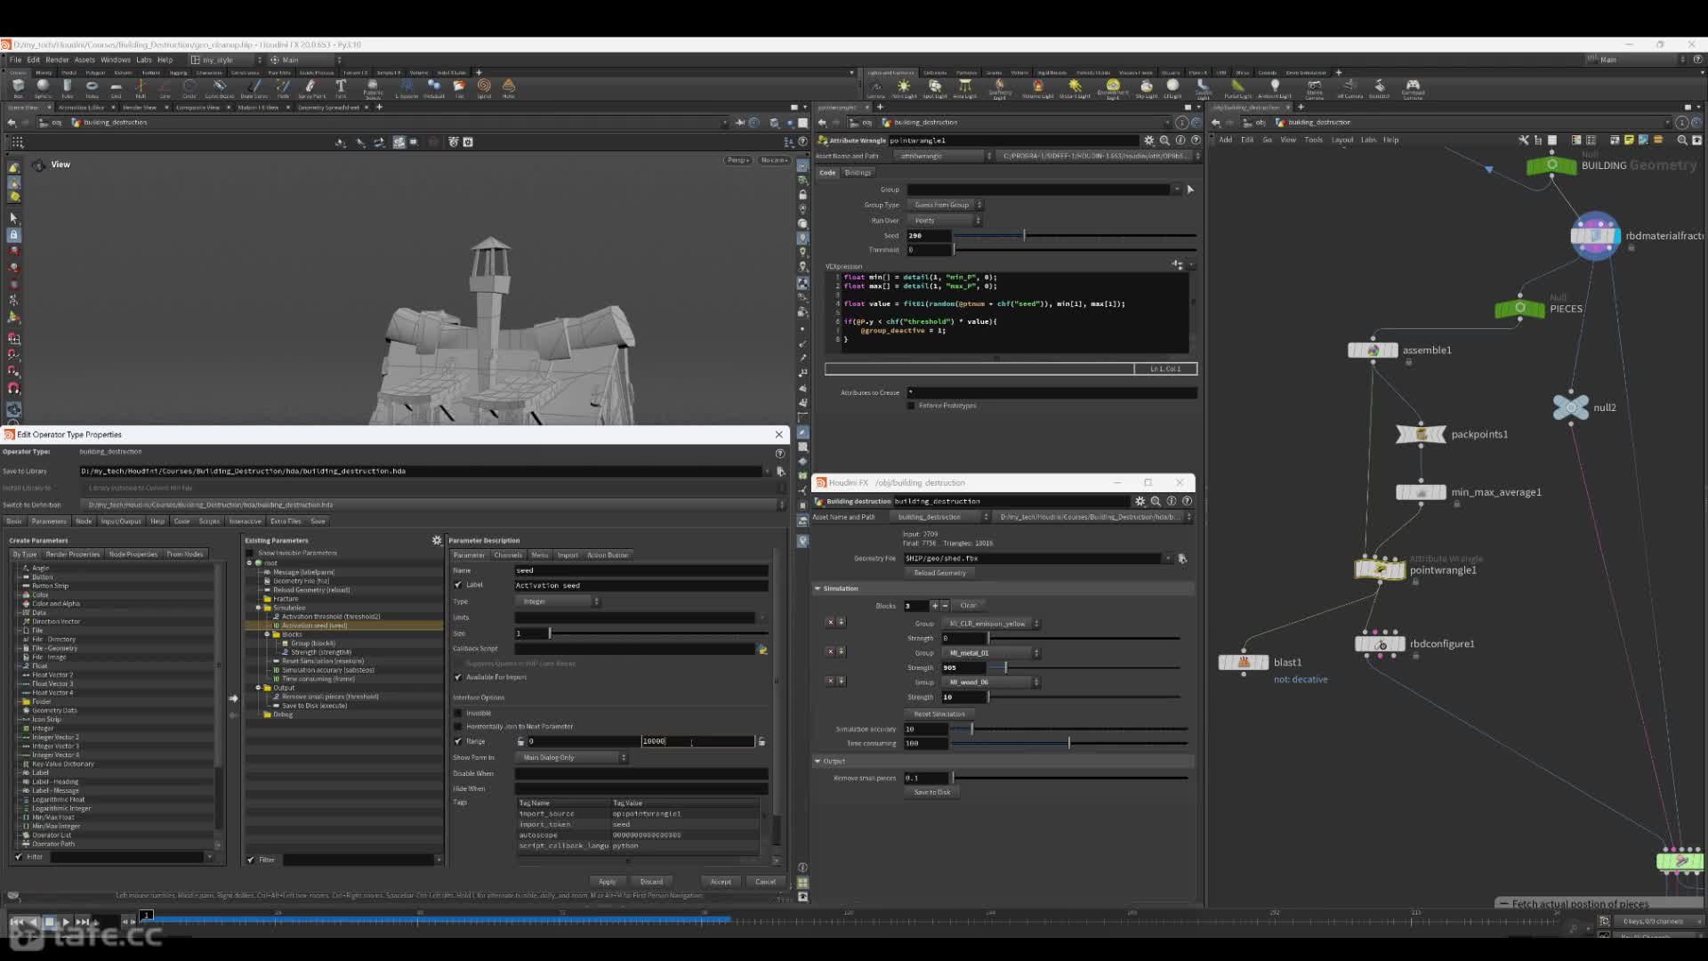This screenshot has width=1708, height=961.
Task: Enable Horizontally Join to Next Parameter
Action: coord(458,727)
